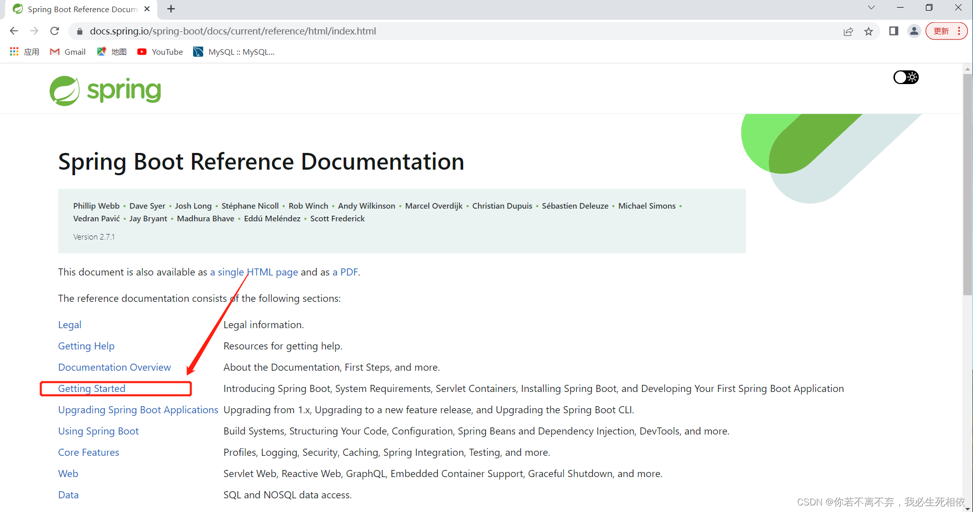This screenshot has width=973, height=512.
Task: Open the Getting Started section link
Action: click(91, 388)
